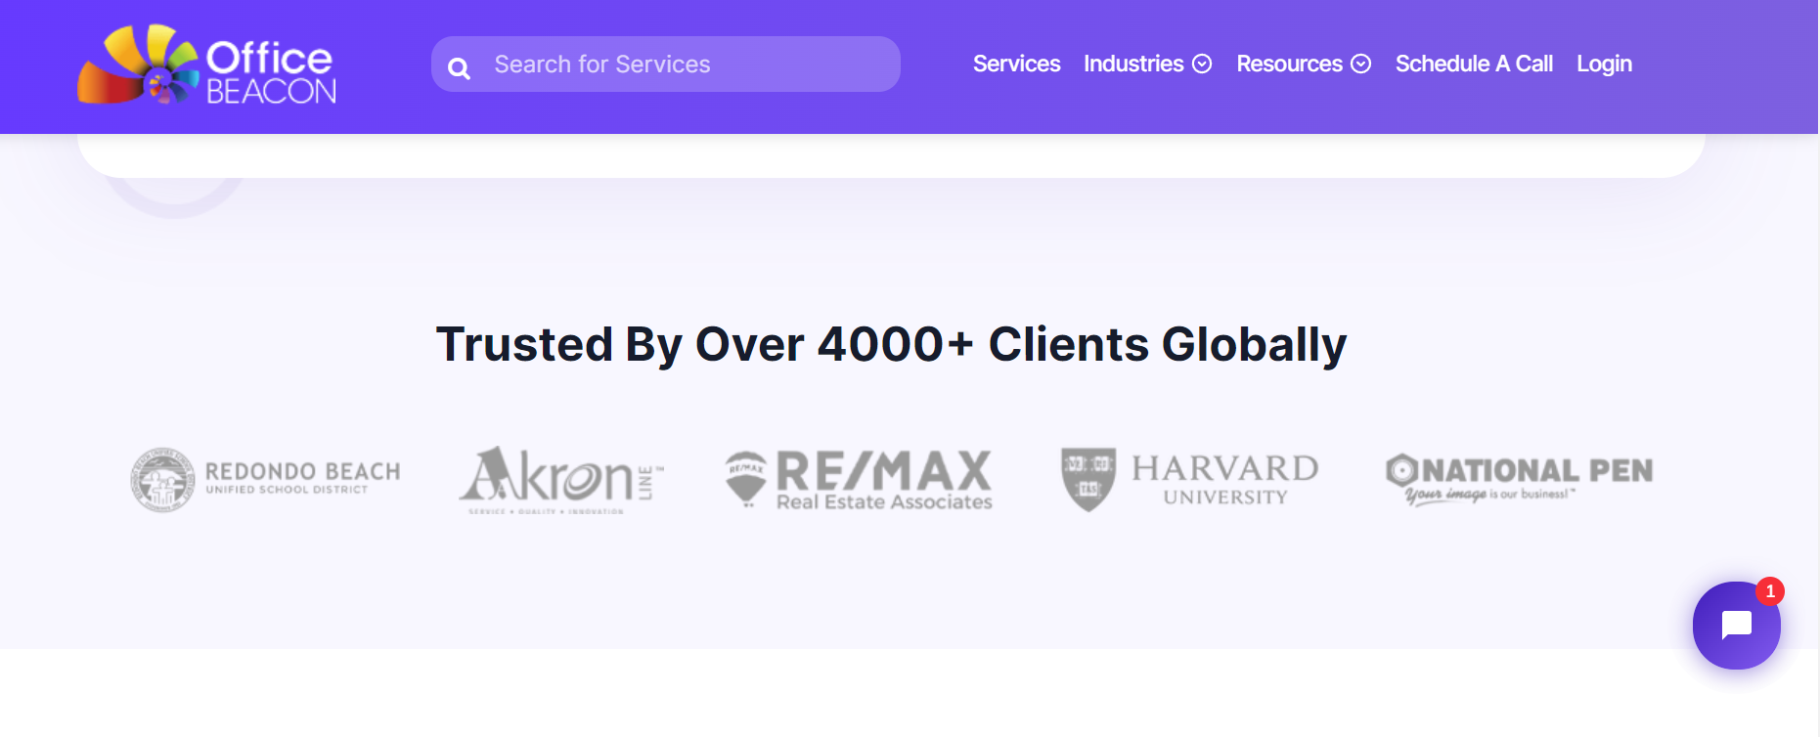Screen dimensions: 1820x737
Task: Click the Trusted By Over 4000+ Clients heading
Action: [x=891, y=345]
